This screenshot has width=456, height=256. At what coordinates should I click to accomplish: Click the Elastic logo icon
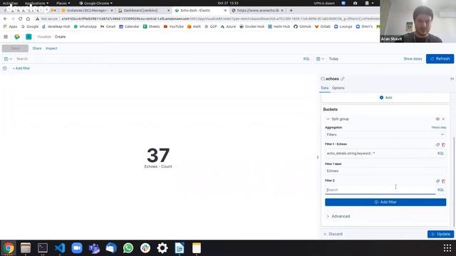(17, 37)
